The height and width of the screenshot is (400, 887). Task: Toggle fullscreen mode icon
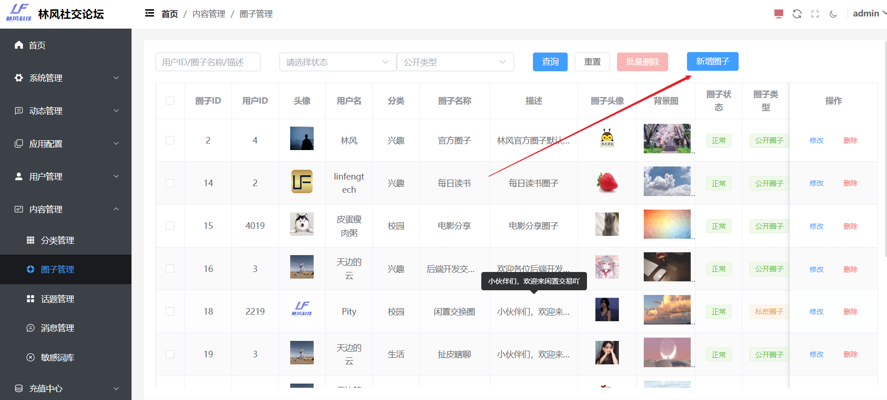click(815, 14)
